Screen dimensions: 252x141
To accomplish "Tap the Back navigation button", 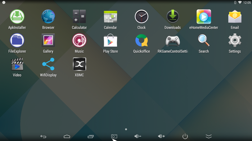I will (43, 136).
